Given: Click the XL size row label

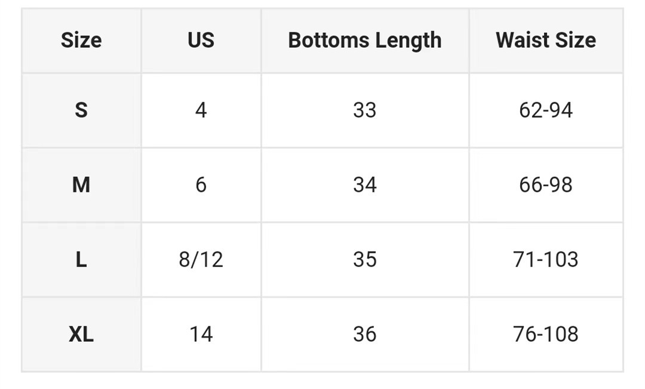Looking at the screenshot, I should 81,334.
